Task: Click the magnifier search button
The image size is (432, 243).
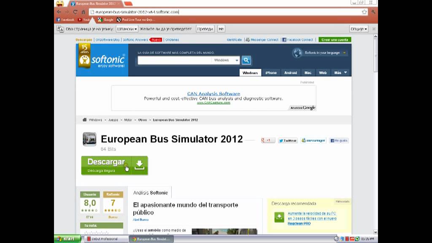Action: [246, 60]
